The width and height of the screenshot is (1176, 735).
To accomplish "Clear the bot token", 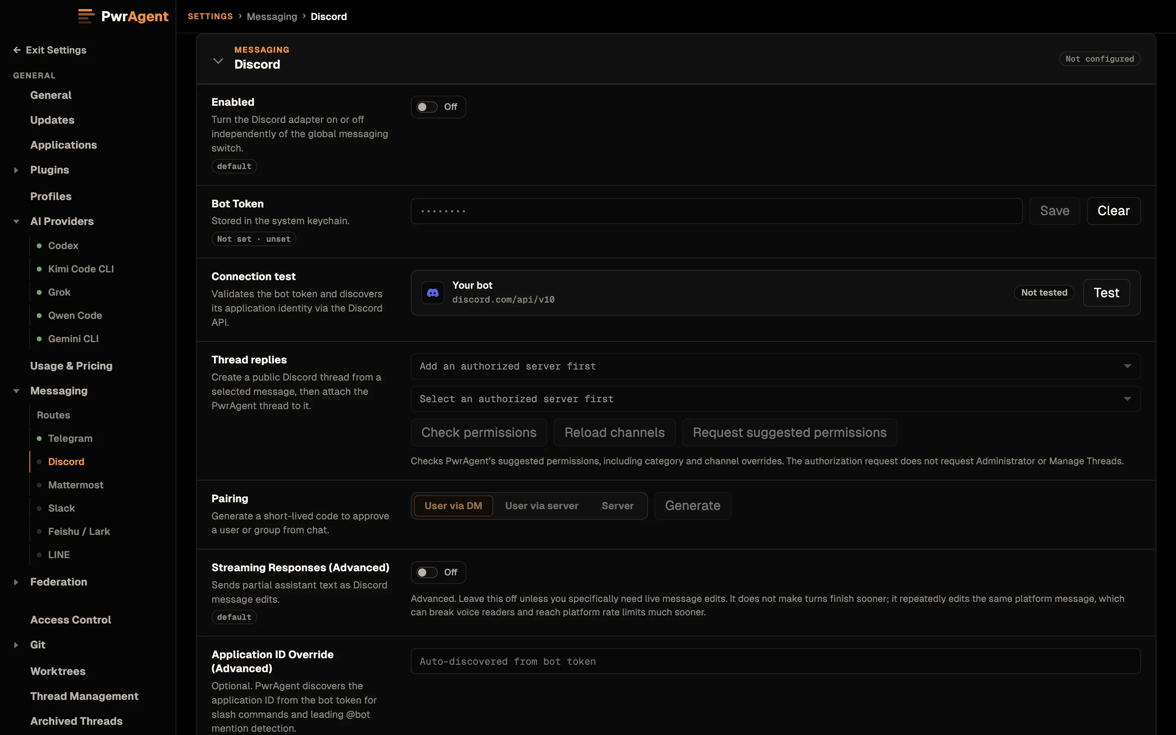I will [1113, 211].
